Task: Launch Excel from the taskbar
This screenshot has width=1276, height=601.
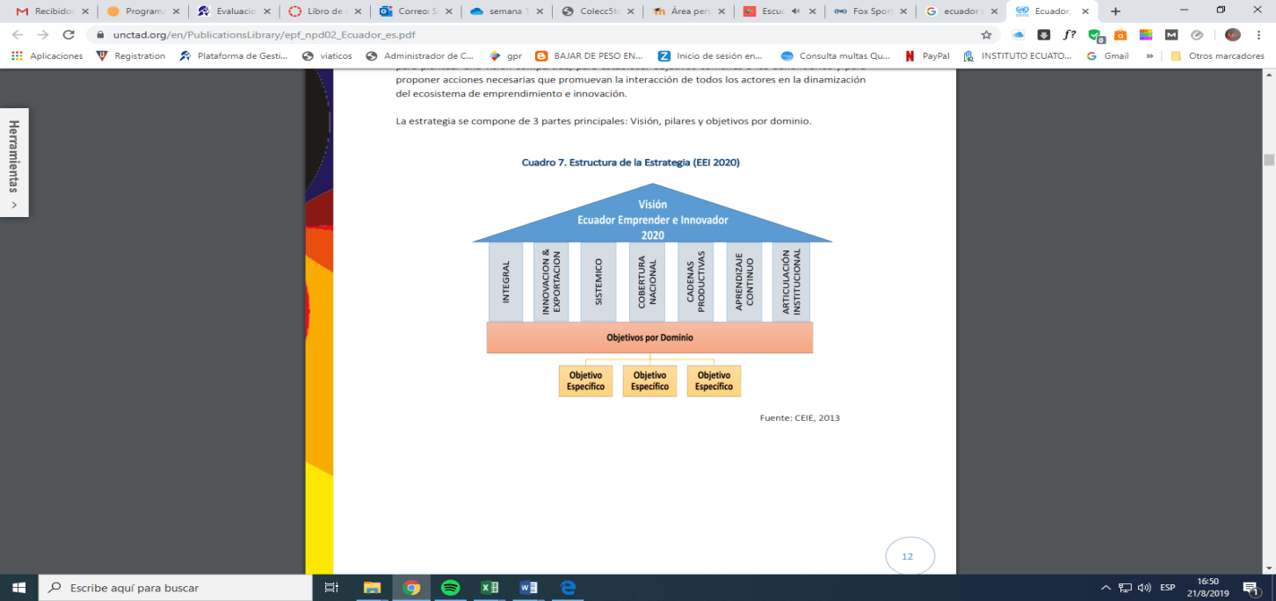Action: click(489, 588)
